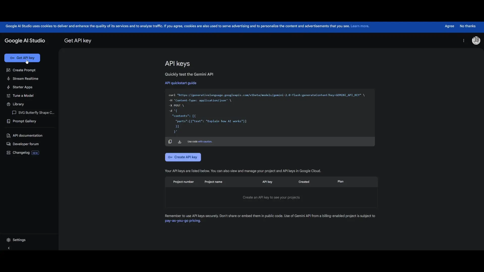Click the Tune a Model sliders icon
Image resolution: width=484 pixels, height=272 pixels.
pos(8,96)
